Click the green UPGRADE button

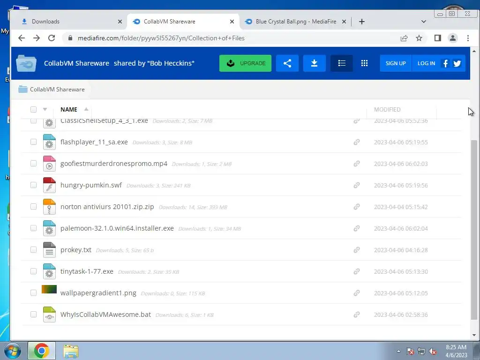tap(246, 63)
